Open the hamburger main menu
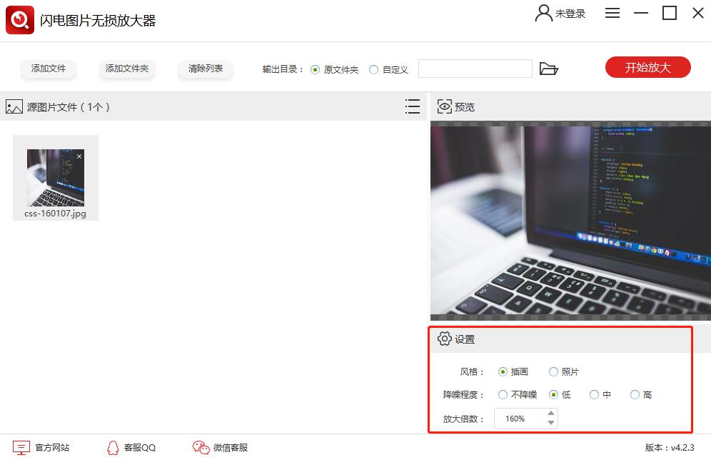Viewport: 711px width, 460px height. 612,13
